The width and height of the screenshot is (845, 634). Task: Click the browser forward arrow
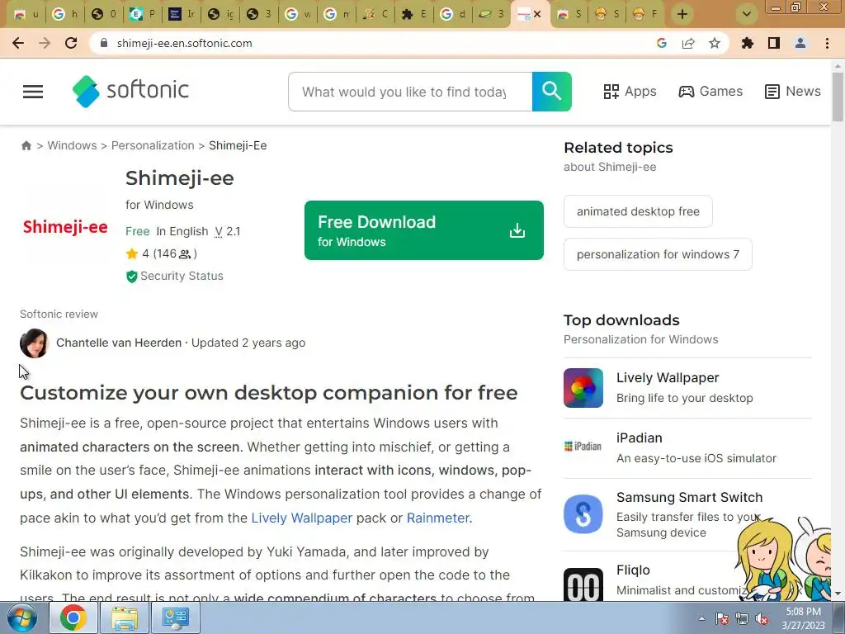[x=45, y=43]
